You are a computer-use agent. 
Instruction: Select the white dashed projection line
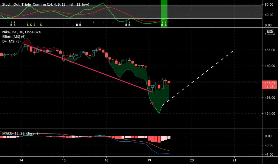click(x=198, y=78)
